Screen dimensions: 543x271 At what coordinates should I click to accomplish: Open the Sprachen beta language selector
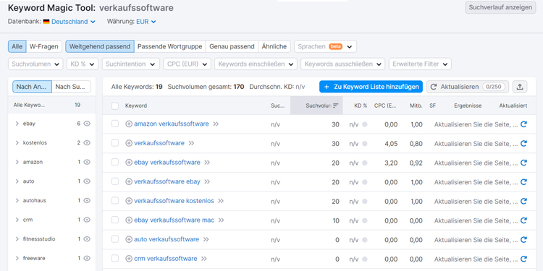tap(325, 46)
